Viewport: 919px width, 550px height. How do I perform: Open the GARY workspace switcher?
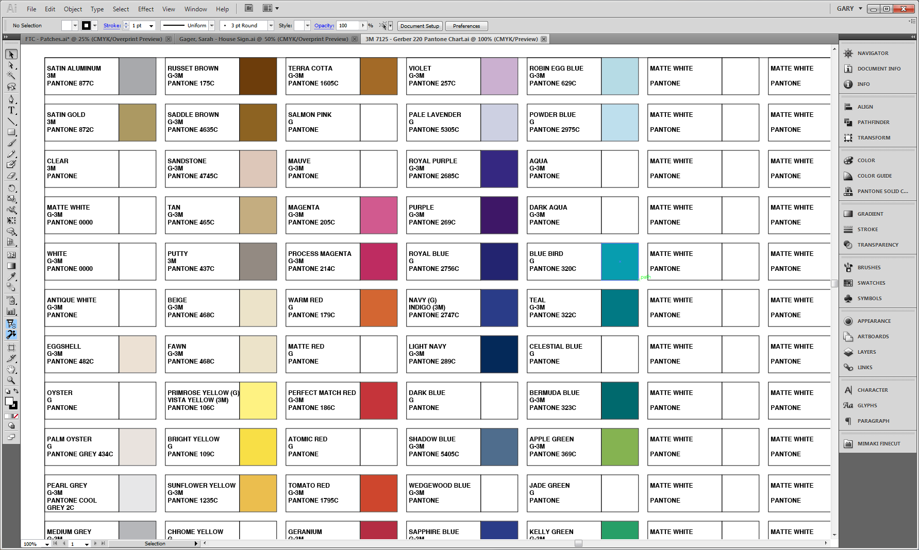click(849, 8)
